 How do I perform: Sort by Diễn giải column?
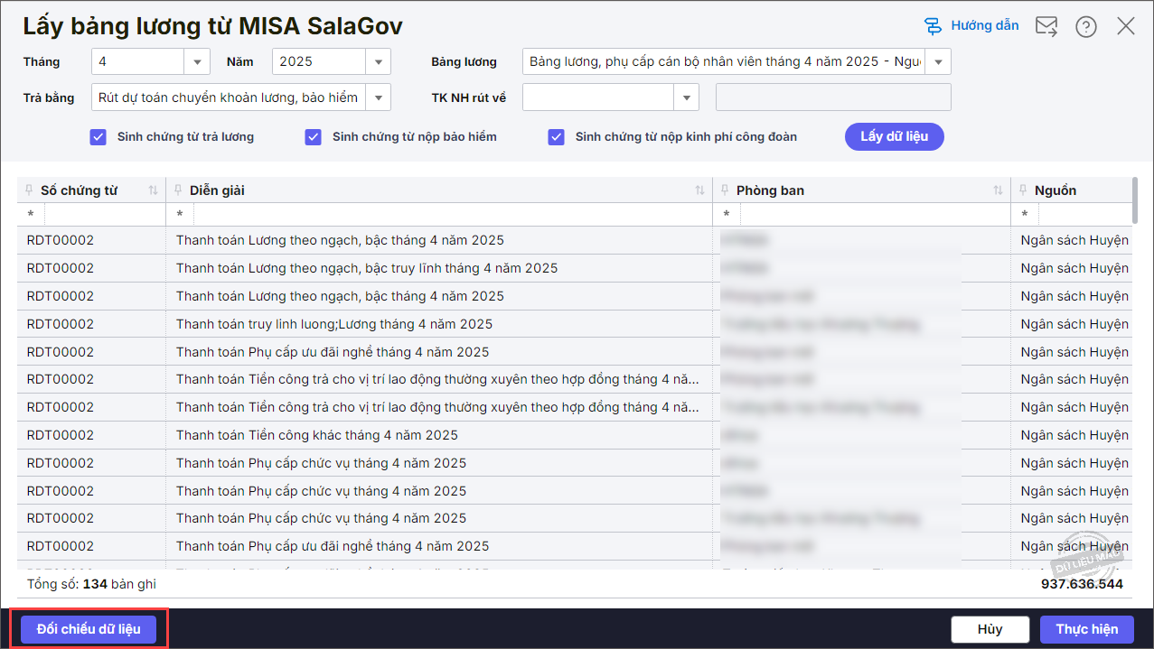point(699,190)
